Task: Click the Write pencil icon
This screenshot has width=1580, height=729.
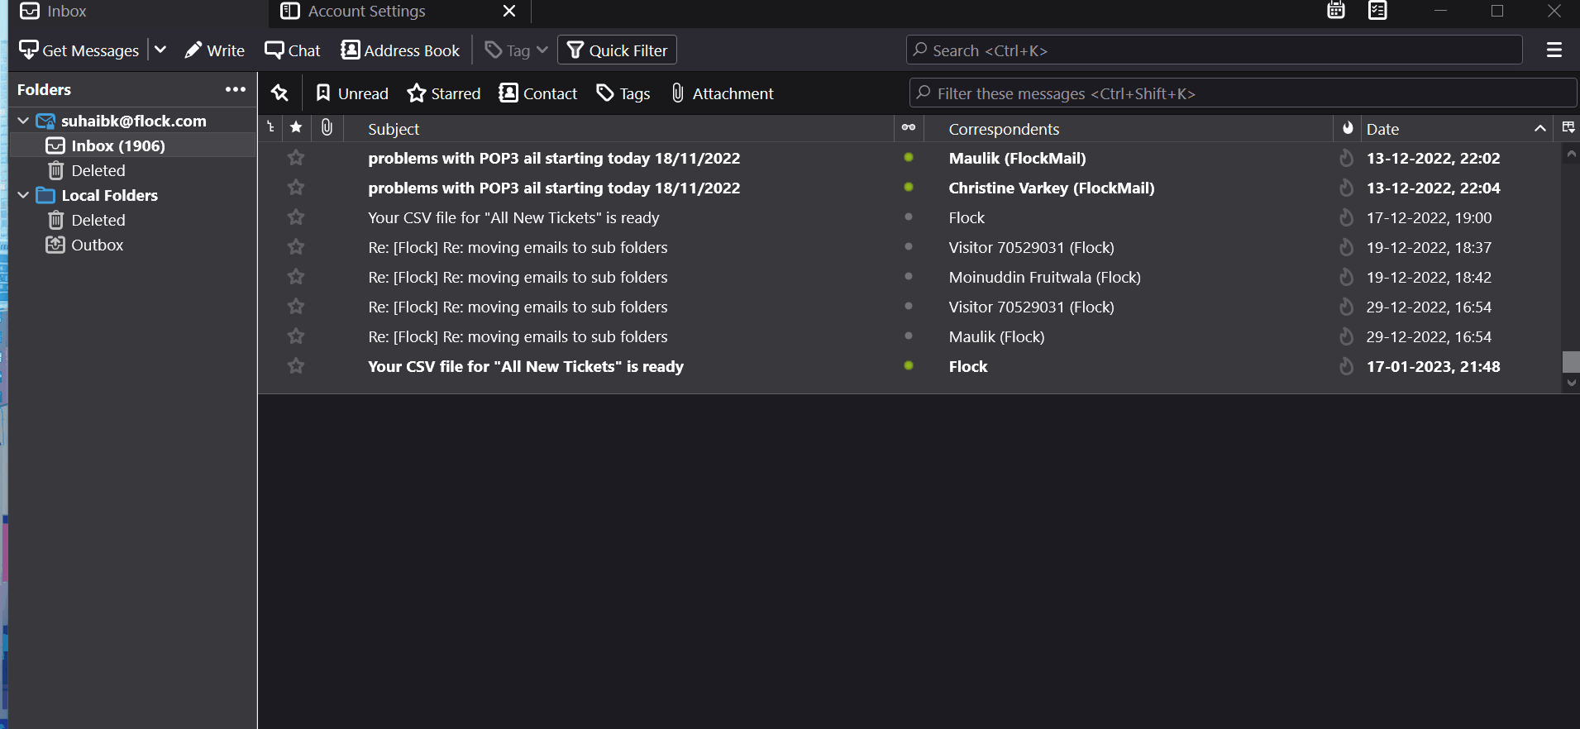Action: [x=193, y=50]
